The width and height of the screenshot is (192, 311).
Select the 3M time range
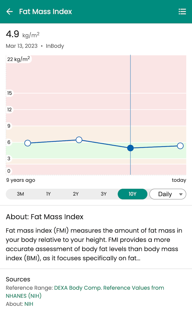click(x=20, y=194)
